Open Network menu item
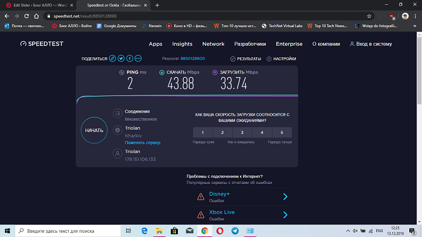 (213, 44)
